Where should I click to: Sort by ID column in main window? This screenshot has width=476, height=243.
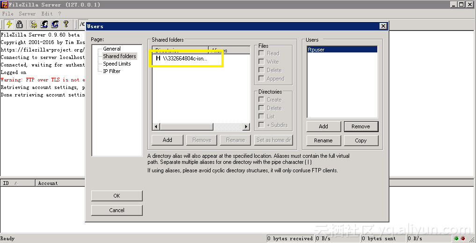pyautogui.click(x=18, y=183)
